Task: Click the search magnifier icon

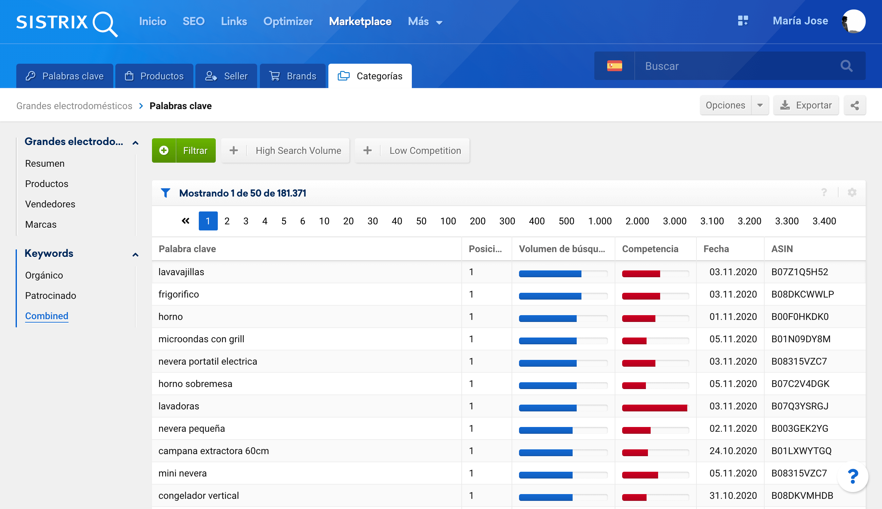Action: [846, 66]
